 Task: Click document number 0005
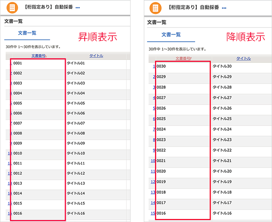click(18, 103)
